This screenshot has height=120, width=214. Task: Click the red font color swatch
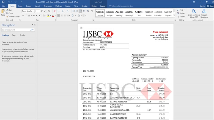point(53,16)
